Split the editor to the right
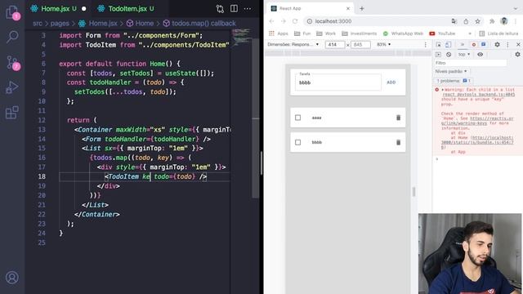Screen dimensions: 523x294 tap(234, 9)
